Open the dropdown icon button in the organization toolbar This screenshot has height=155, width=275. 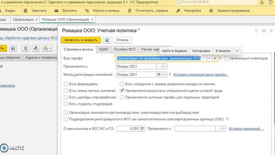click(x=47, y=48)
